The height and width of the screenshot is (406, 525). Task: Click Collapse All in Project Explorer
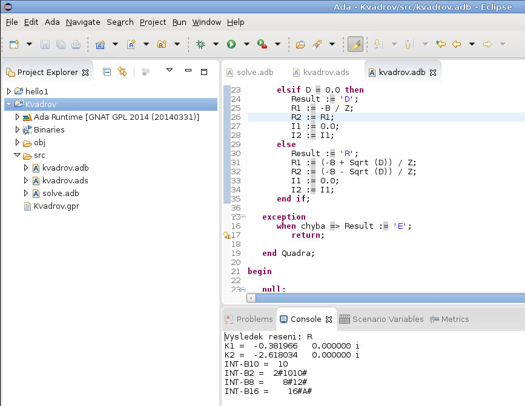coord(107,71)
